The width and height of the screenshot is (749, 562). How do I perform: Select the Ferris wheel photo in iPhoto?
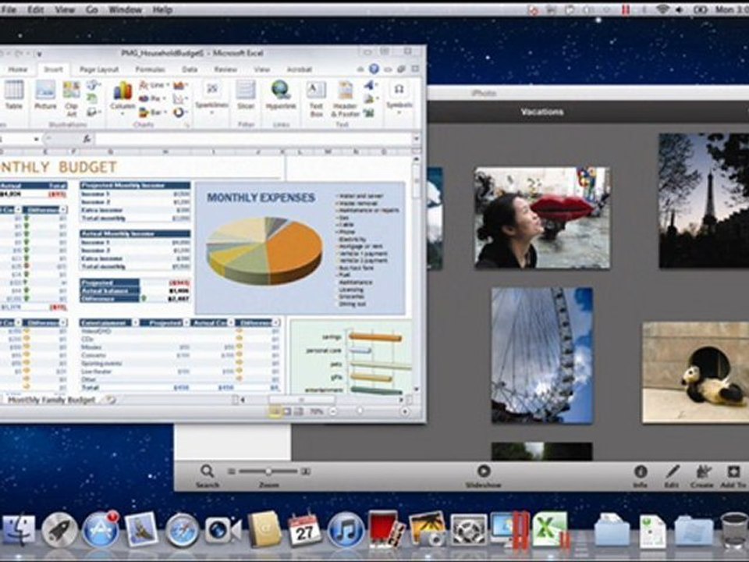click(x=542, y=355)
